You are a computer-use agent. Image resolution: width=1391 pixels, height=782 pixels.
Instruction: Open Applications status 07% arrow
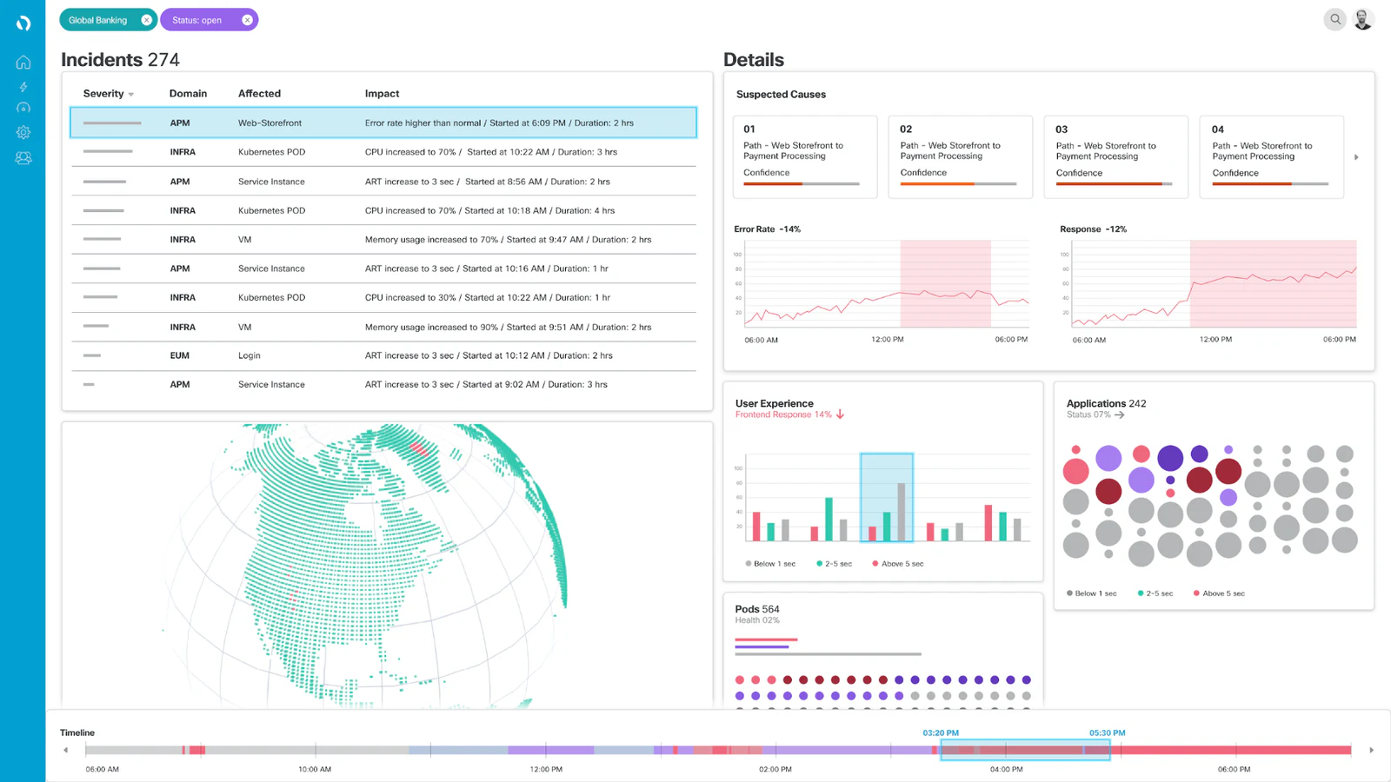click(x=1119, y=415)
